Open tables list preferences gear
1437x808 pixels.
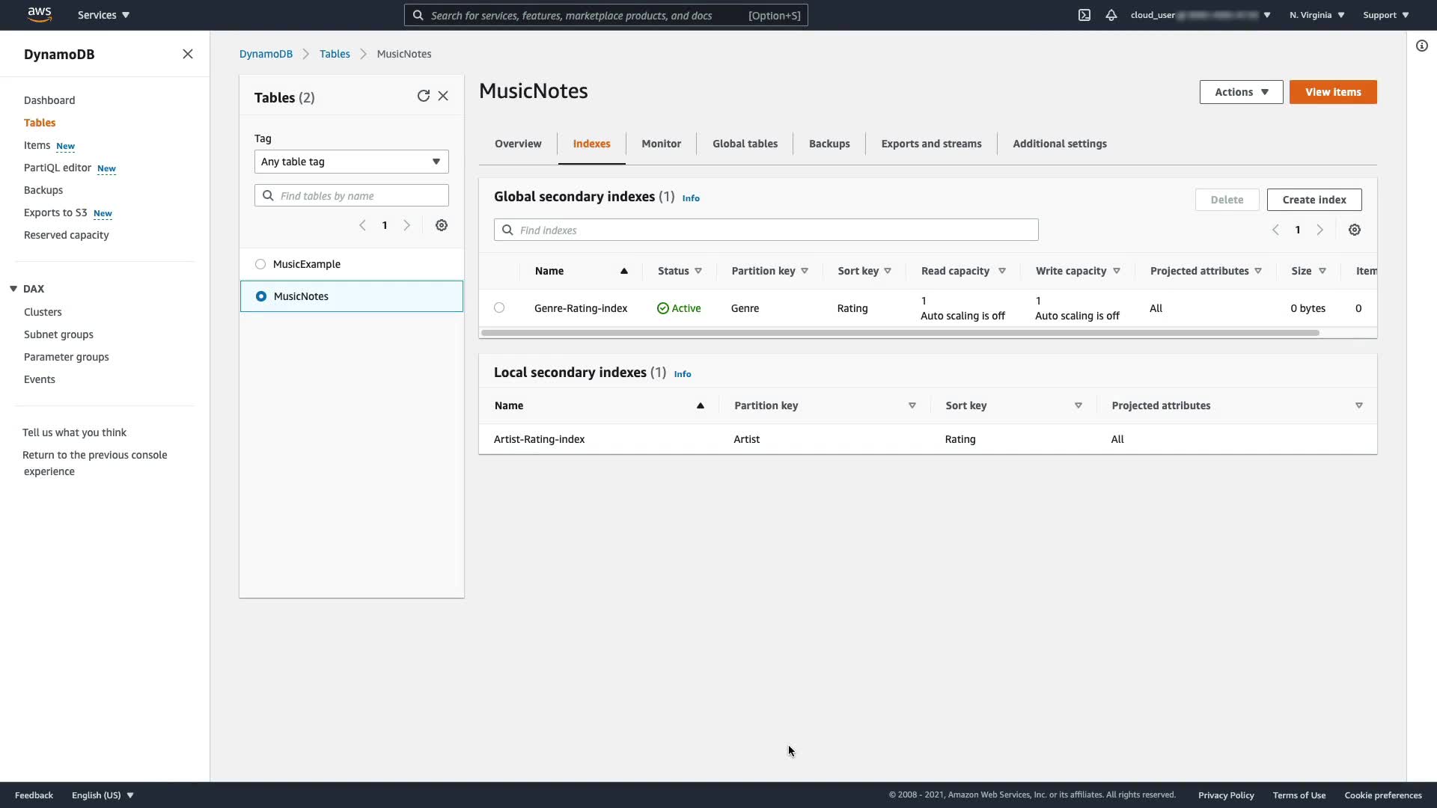pyautogui.click(x=442, y=225)
